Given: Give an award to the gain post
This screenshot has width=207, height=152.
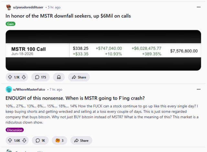Looking at the screenshot, I should [59, 77].
